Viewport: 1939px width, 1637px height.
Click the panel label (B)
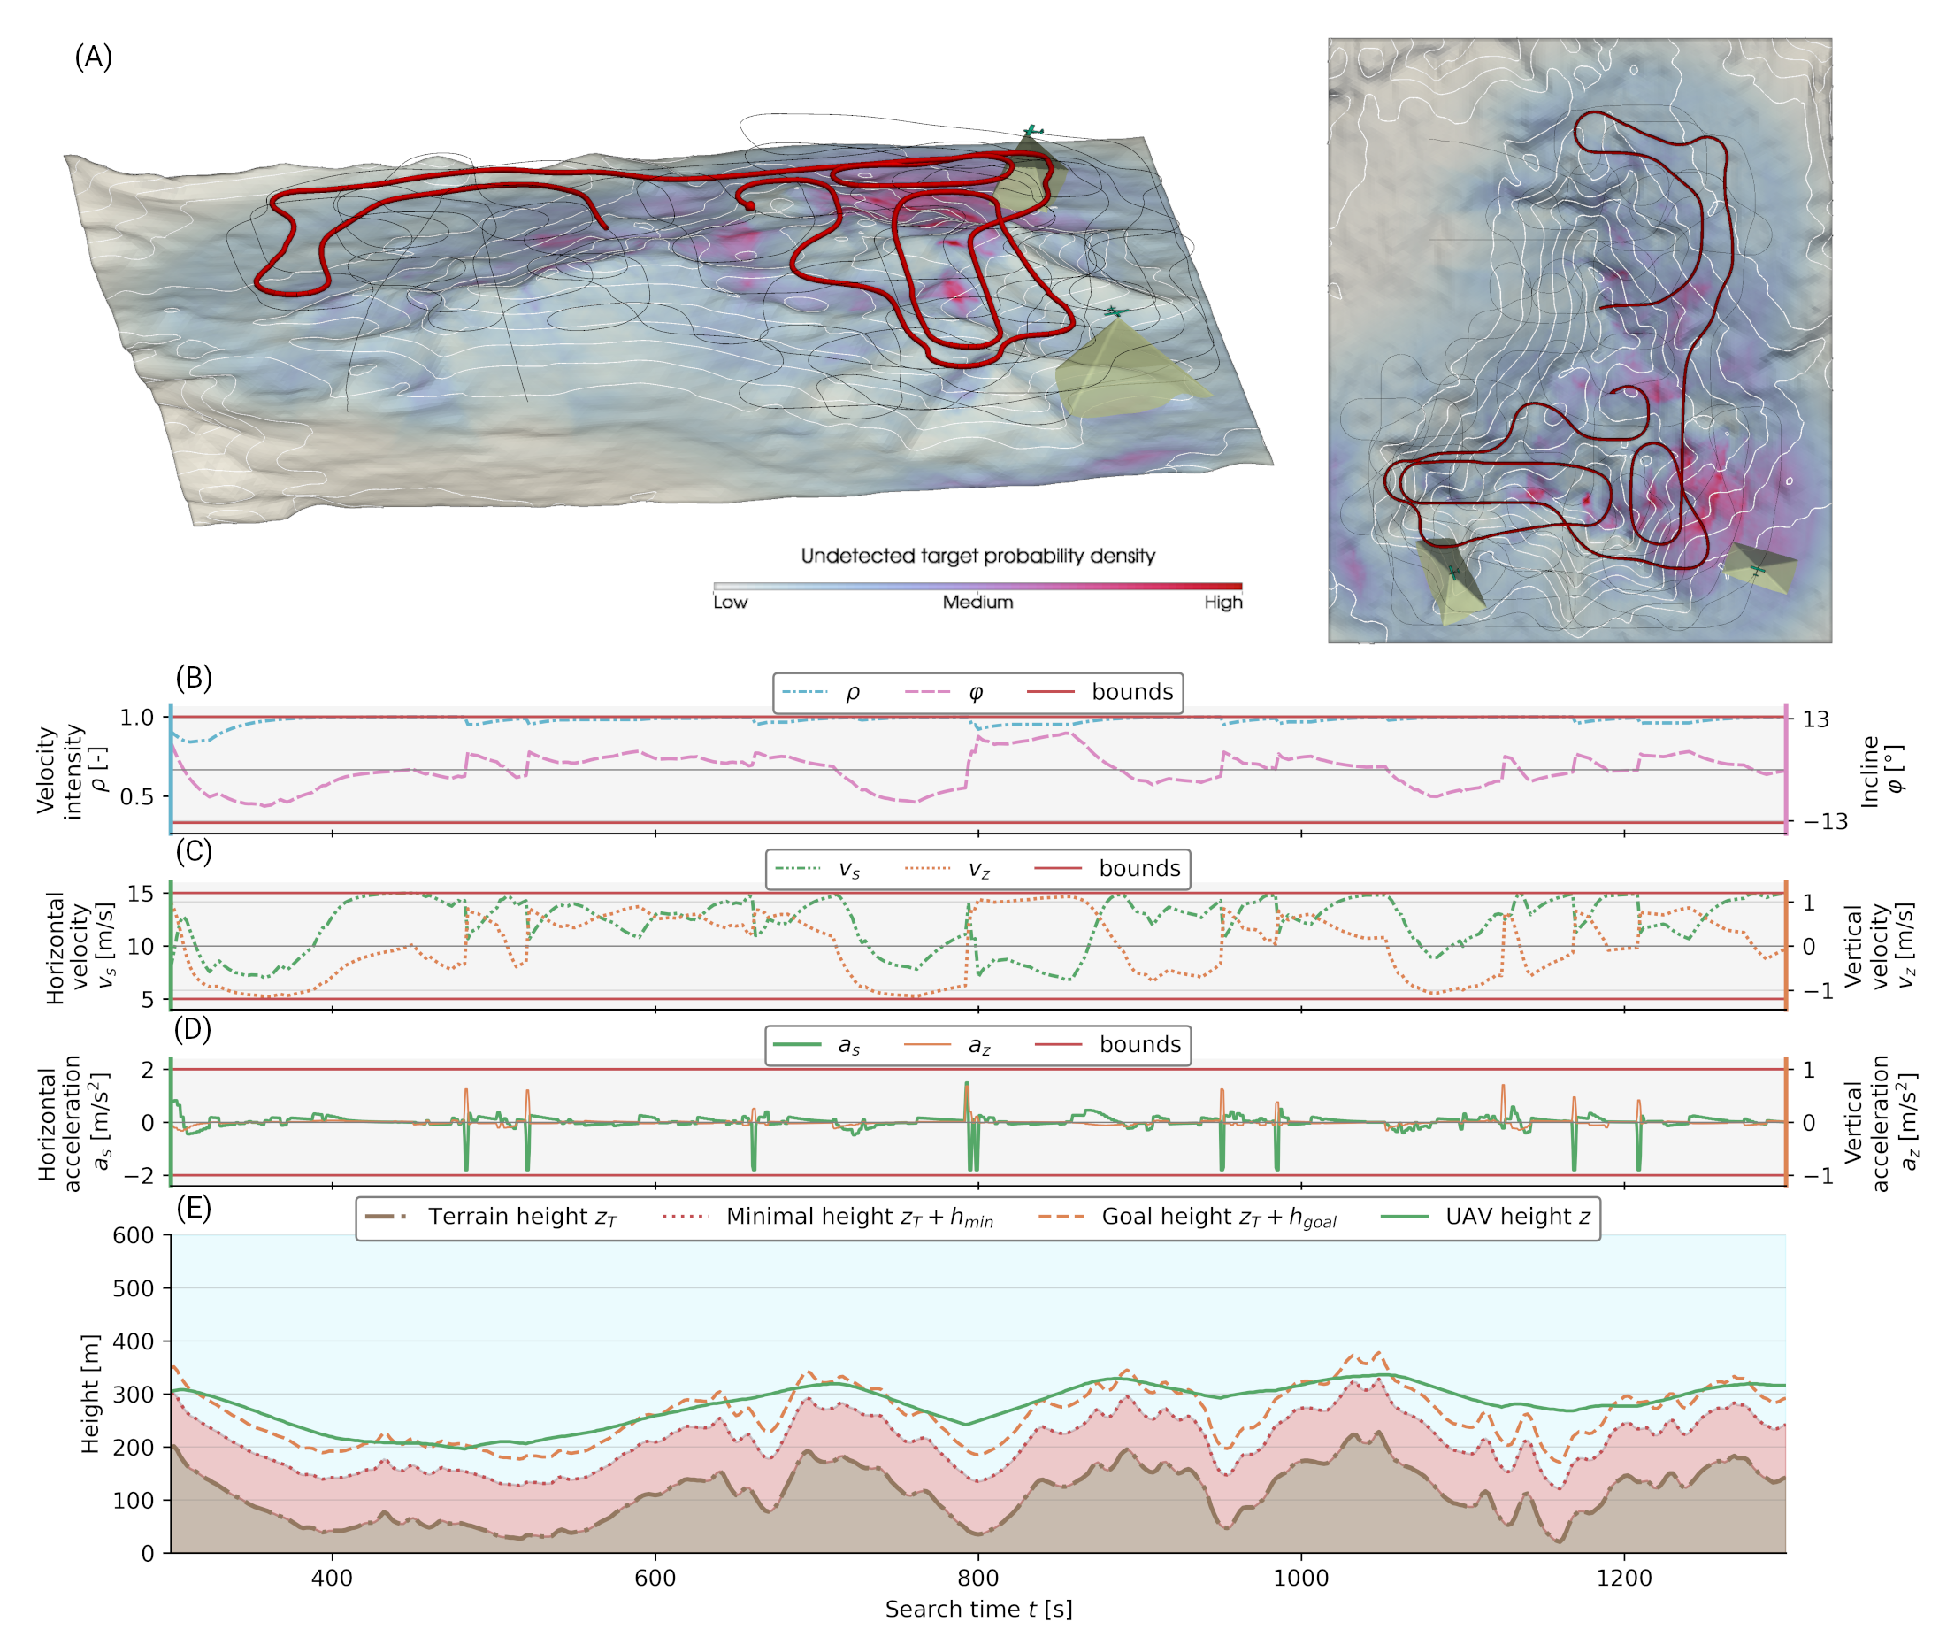click(194, 678)
